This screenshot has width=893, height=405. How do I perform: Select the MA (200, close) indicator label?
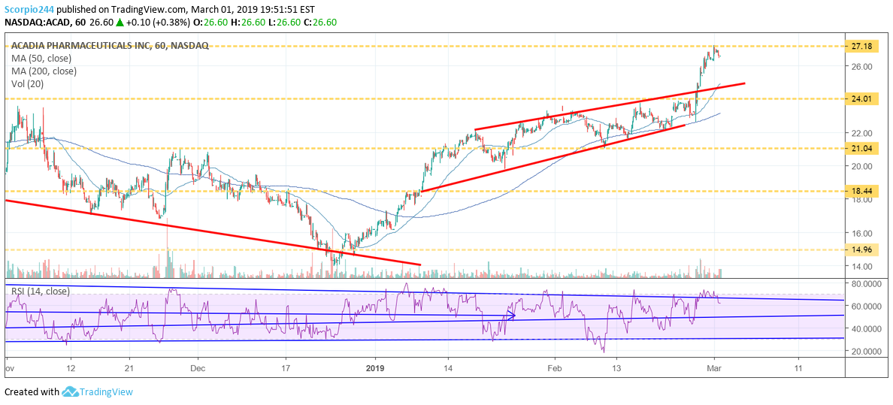[x=44, y=71]
